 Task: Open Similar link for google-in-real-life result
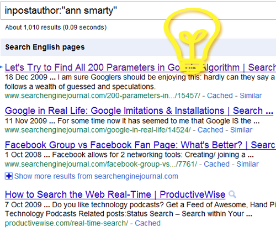point(241,130)
